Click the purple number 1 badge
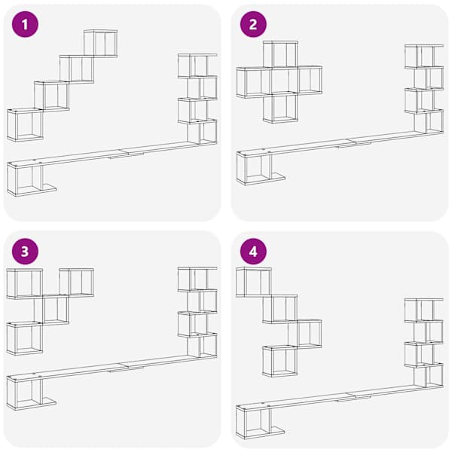452x452 pixels. 25,24
